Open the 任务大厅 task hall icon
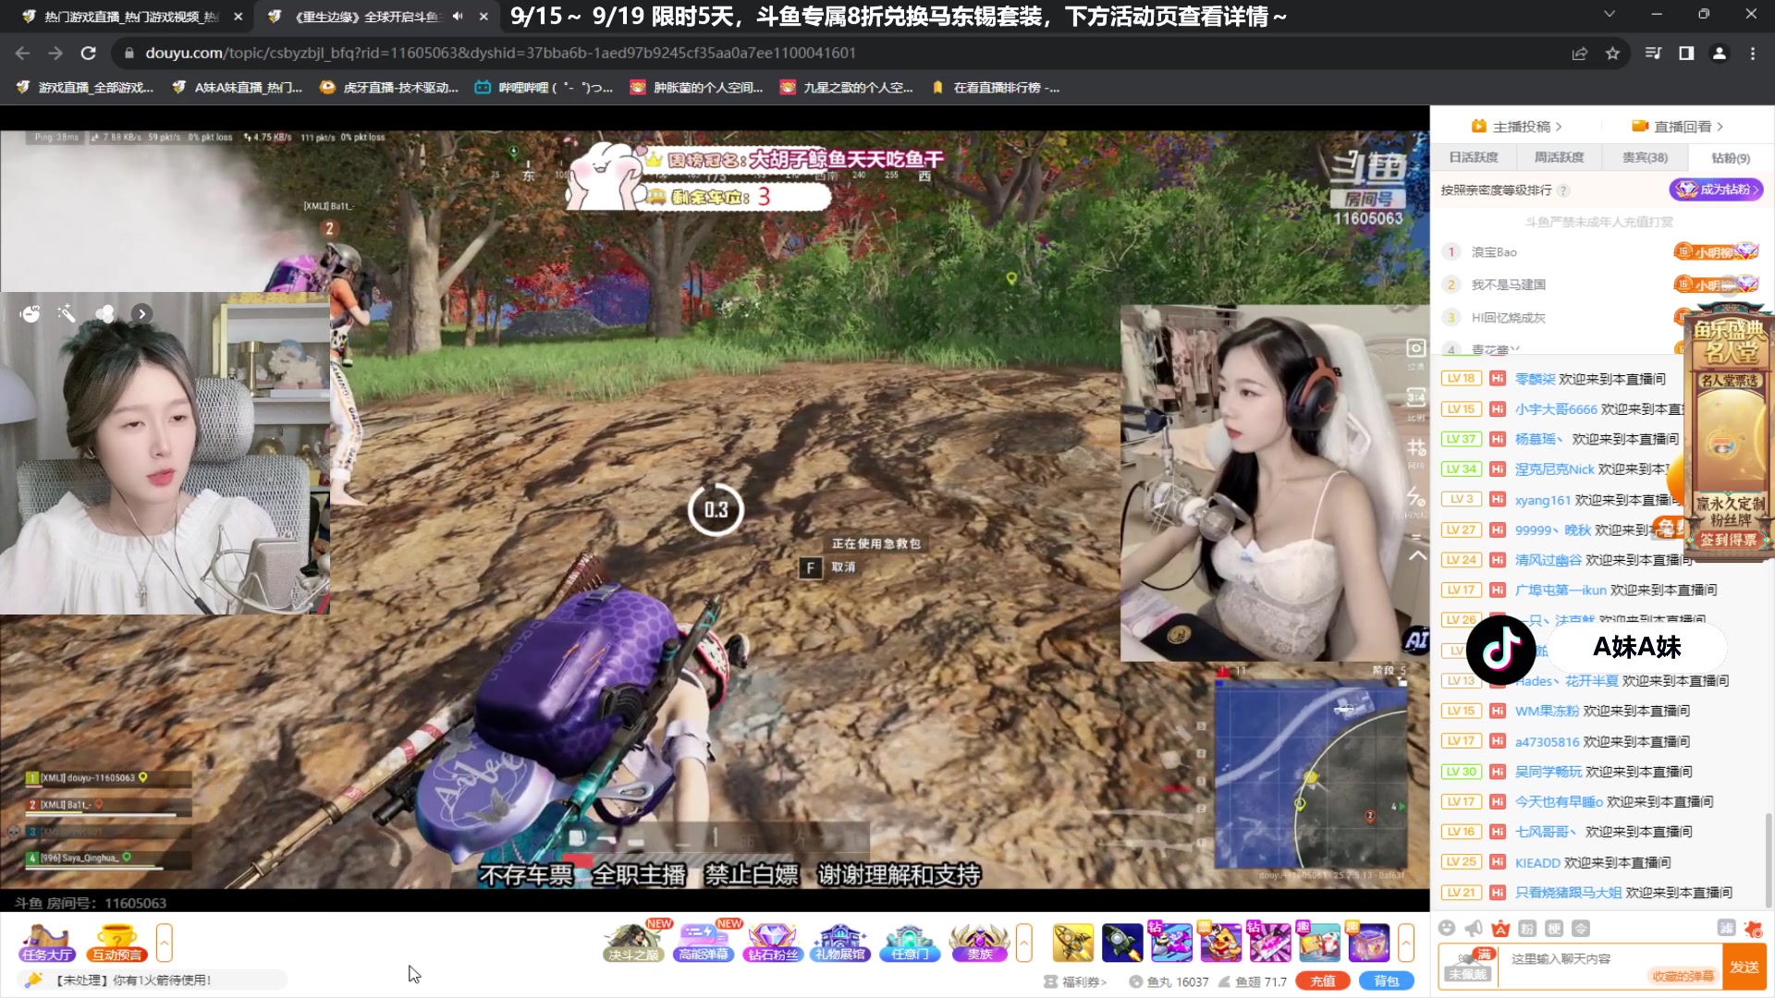1775x998 pixels. 47,943
